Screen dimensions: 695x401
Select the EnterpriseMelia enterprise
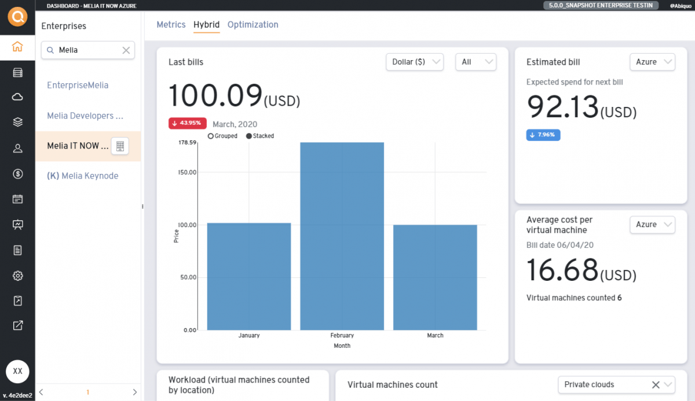(x=78, y=85)
